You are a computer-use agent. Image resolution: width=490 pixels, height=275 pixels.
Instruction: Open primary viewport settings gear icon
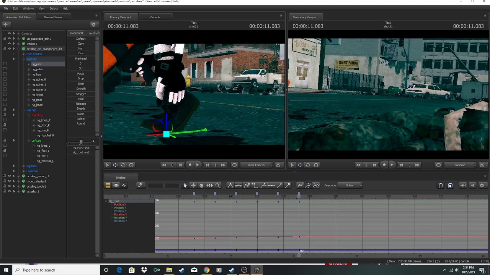(x=278, y=165)
